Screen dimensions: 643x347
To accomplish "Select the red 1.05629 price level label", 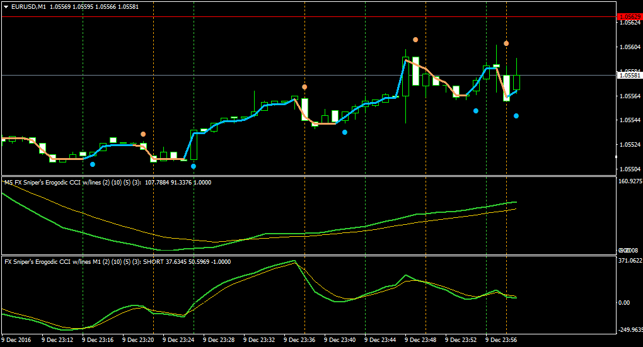I will [x=630, y=17].
